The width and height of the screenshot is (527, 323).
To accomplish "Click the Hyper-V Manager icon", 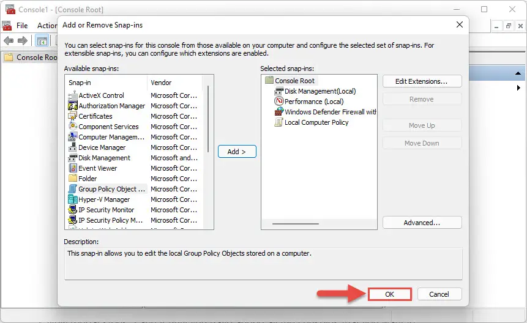I will [73, 199].
